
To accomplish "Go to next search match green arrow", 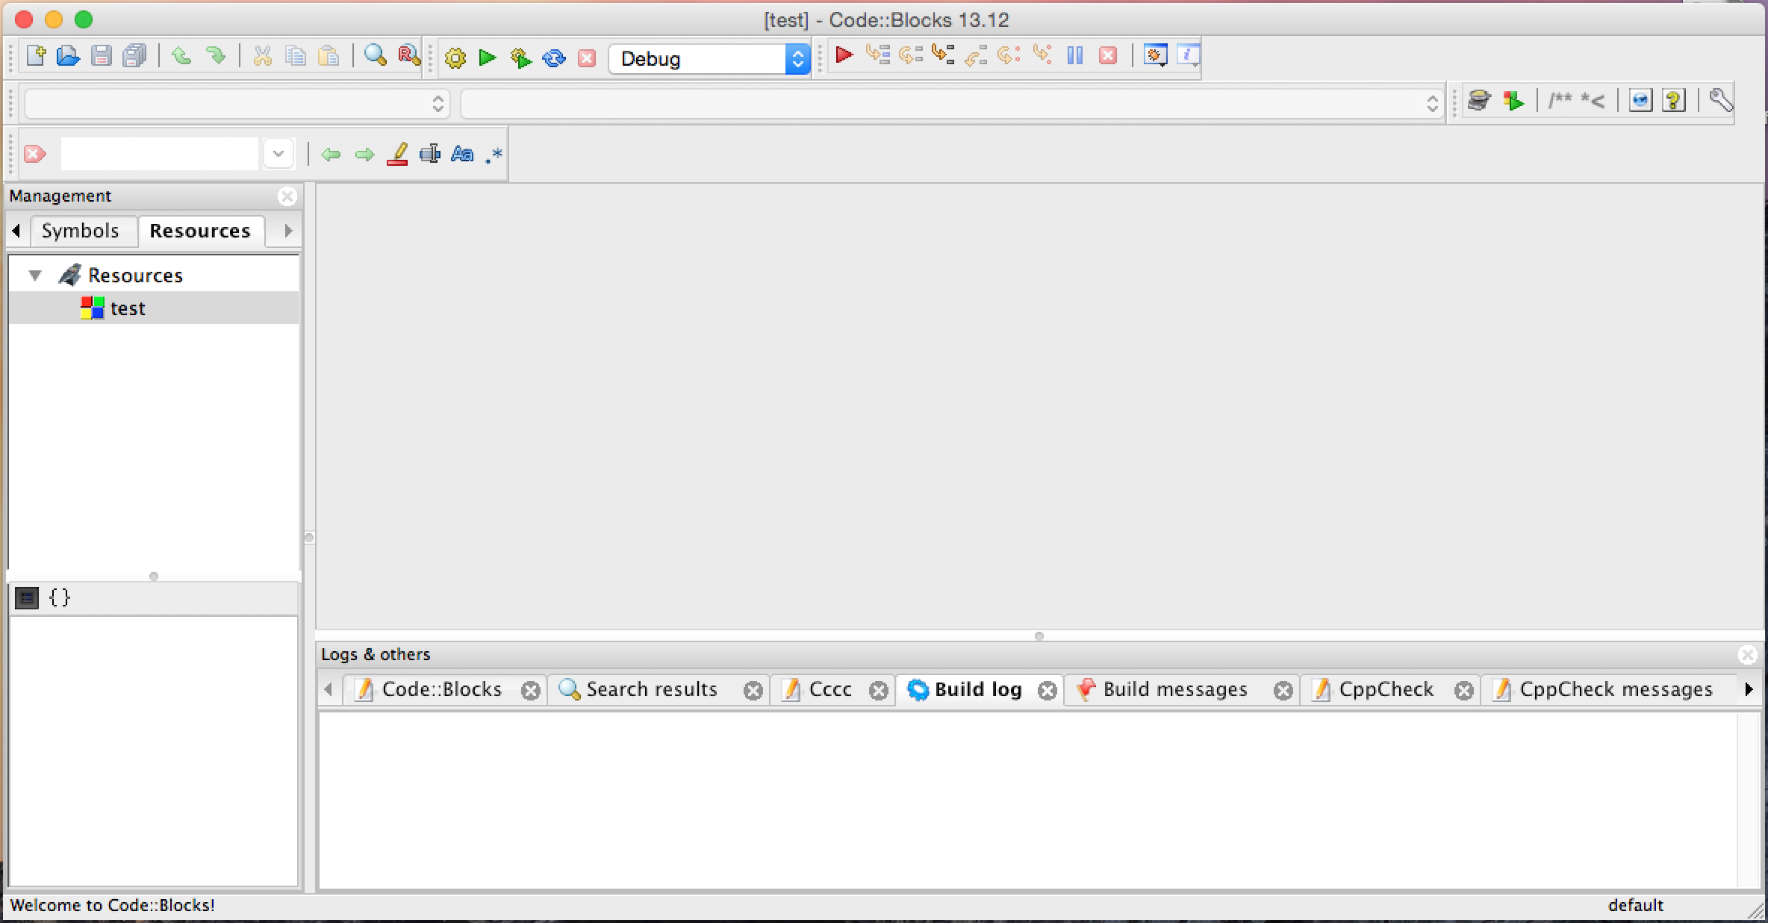I will point(364,155).
